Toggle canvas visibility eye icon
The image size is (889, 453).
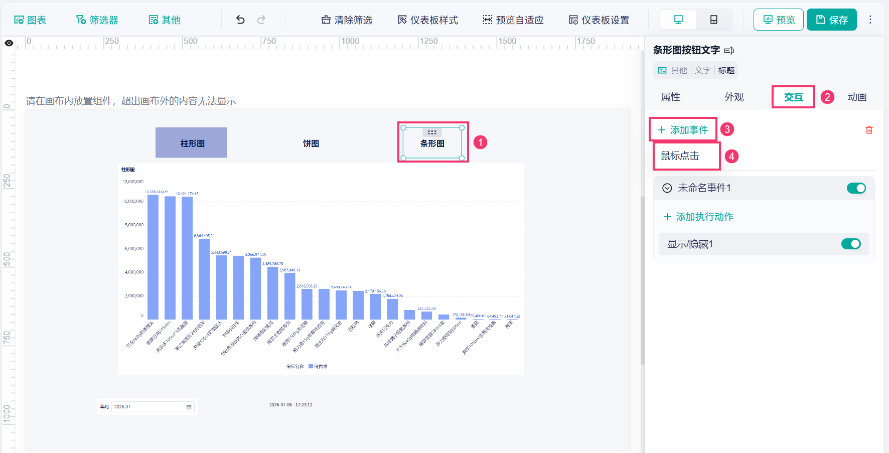pos(9,43)
